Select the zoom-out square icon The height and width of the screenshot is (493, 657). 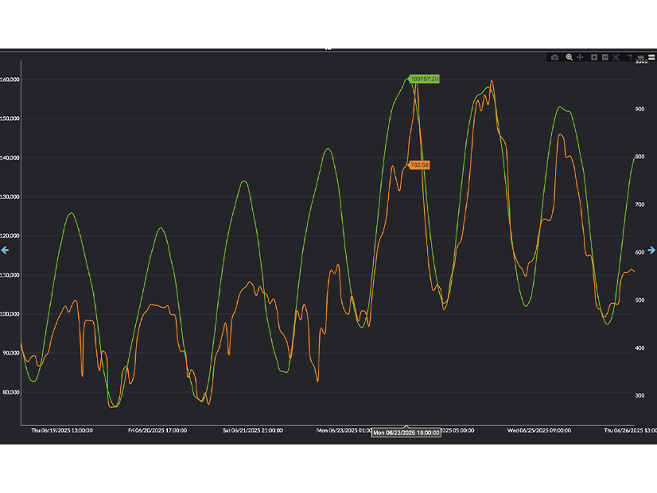(x=605, y=57)
